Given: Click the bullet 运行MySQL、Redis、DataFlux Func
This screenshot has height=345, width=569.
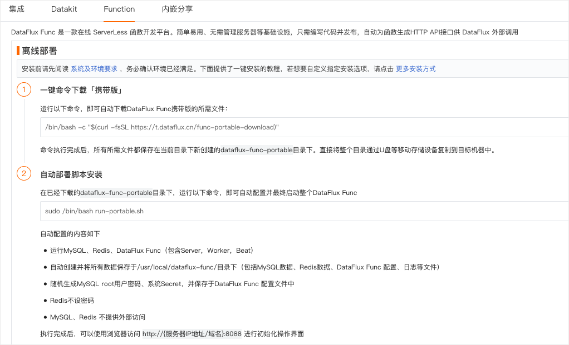Looking at the screenshot, I should [151, 251].
